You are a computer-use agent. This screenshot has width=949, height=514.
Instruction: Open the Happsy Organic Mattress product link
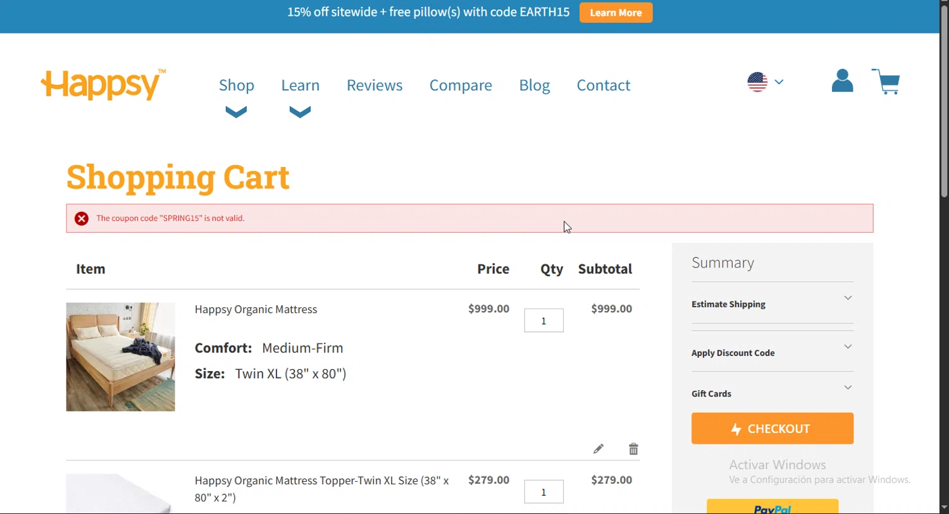tap(256, 309)
